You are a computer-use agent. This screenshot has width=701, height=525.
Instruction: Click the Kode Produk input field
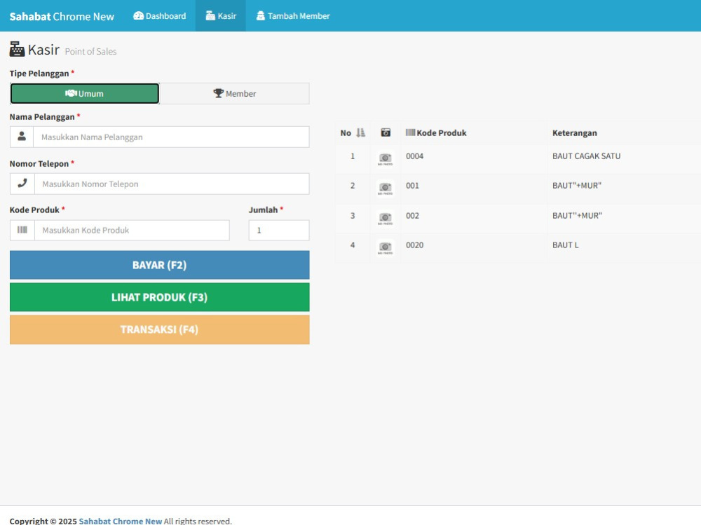(132, 231)
